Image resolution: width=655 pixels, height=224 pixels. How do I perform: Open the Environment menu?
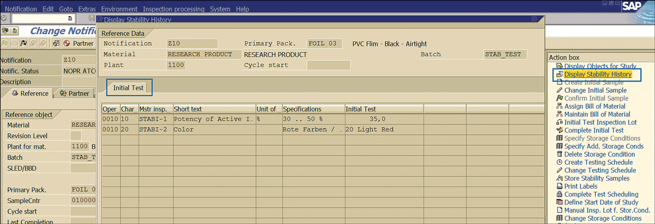tap(120, 9)
